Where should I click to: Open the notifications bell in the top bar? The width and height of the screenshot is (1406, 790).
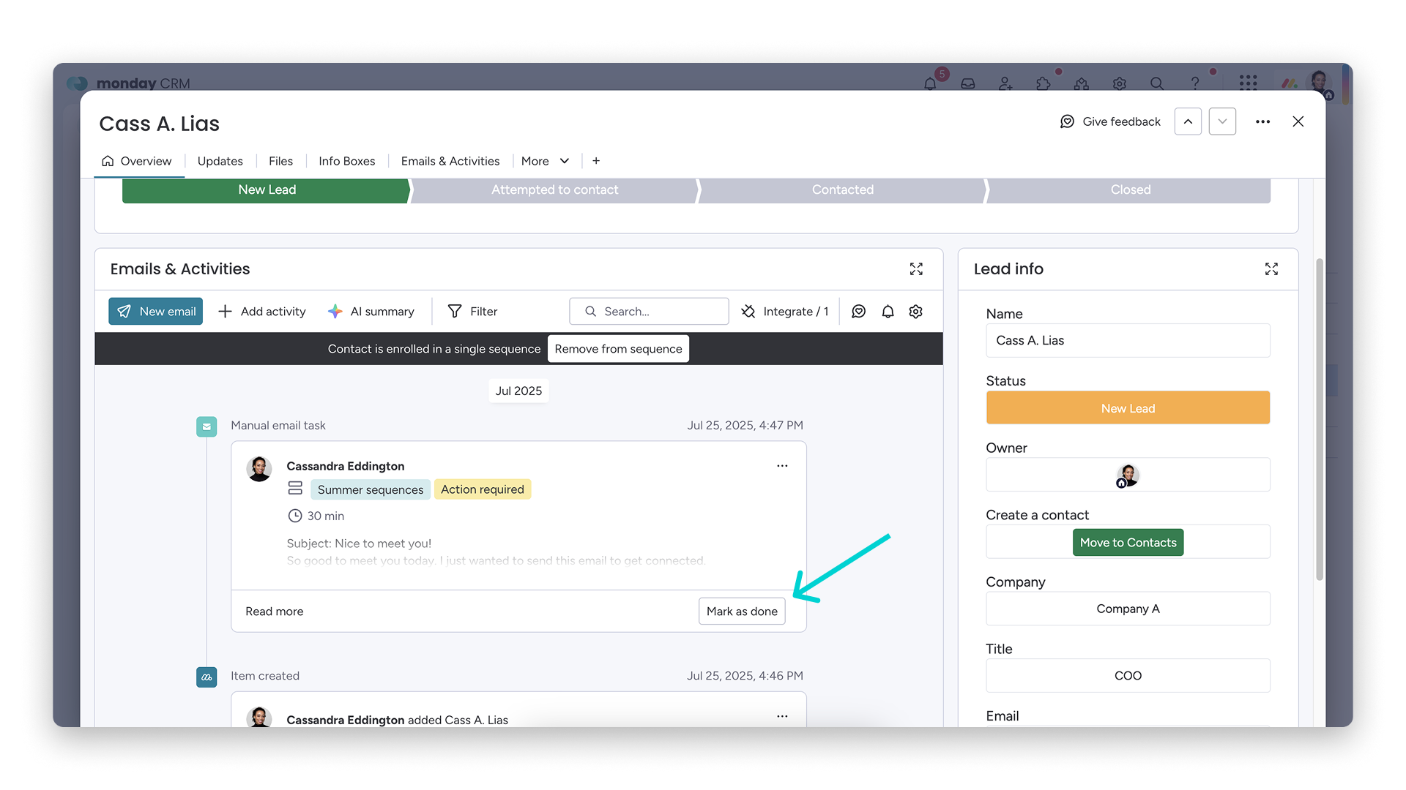(930, 83)
